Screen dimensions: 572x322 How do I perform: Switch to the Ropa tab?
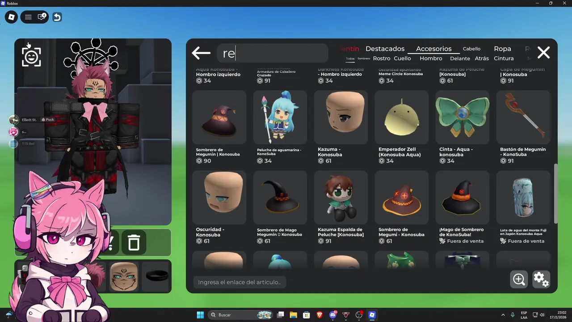point(502,49)
